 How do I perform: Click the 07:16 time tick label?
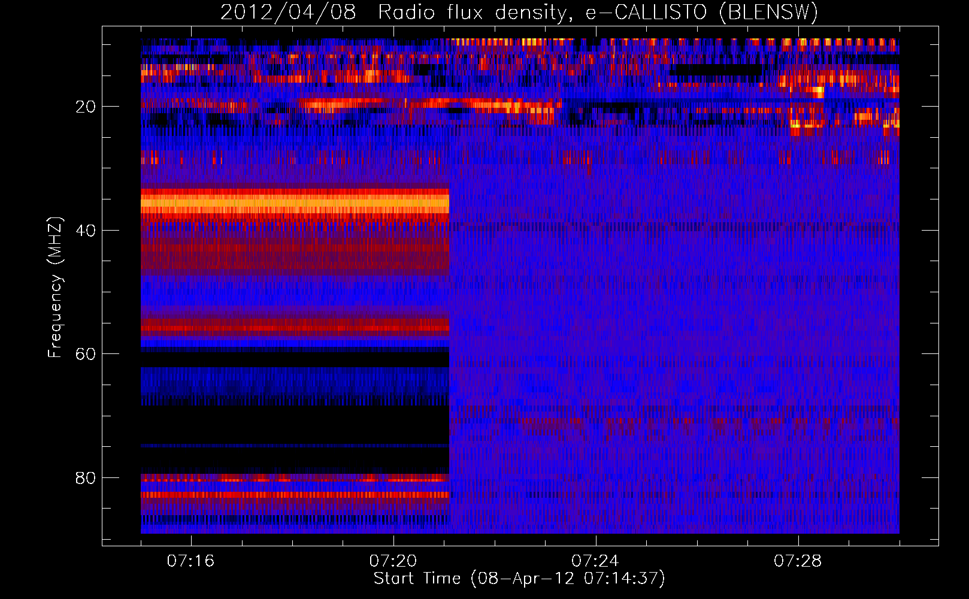[190, 561]
